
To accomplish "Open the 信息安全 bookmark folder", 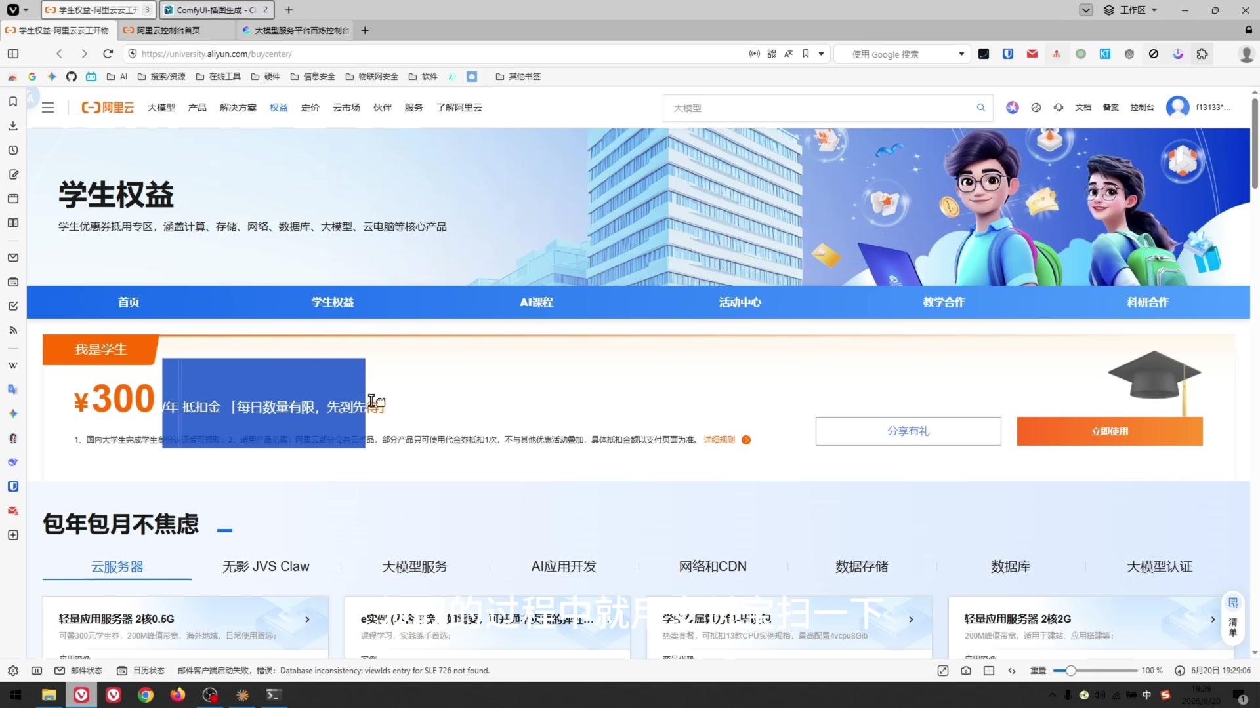I will [x=312, y=77].
